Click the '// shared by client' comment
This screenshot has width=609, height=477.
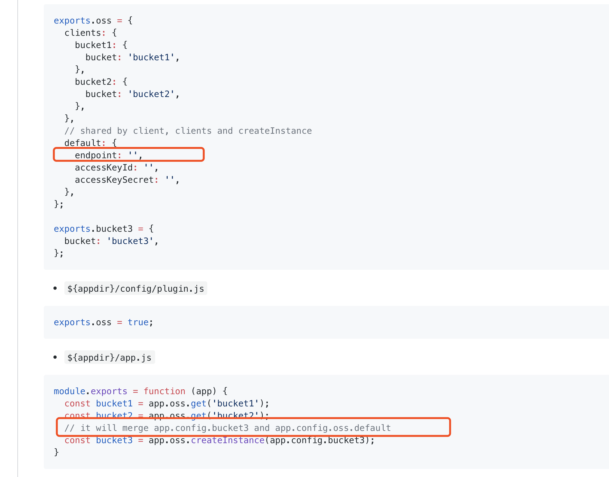tap(188, 131)
